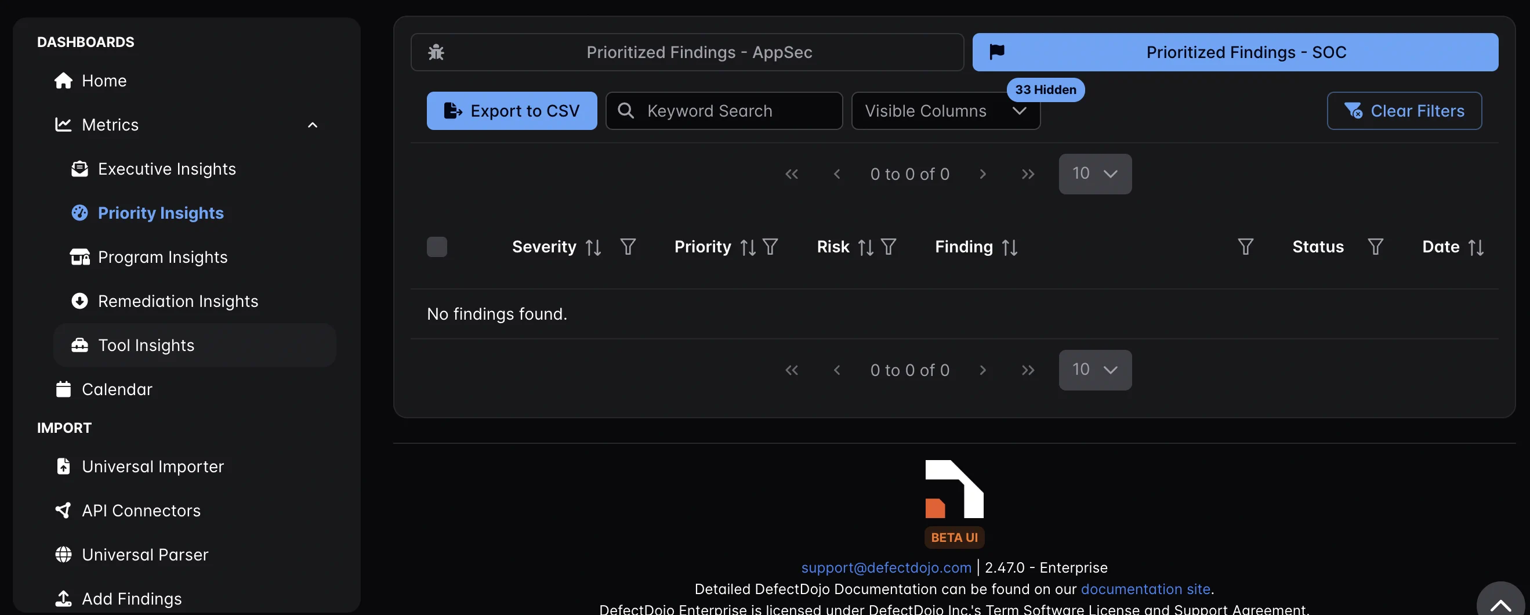The width and height of the screenshot is (1530, 615).
Task: Toggle the select-all findings checkbox
Action: [x=437, y=247]
